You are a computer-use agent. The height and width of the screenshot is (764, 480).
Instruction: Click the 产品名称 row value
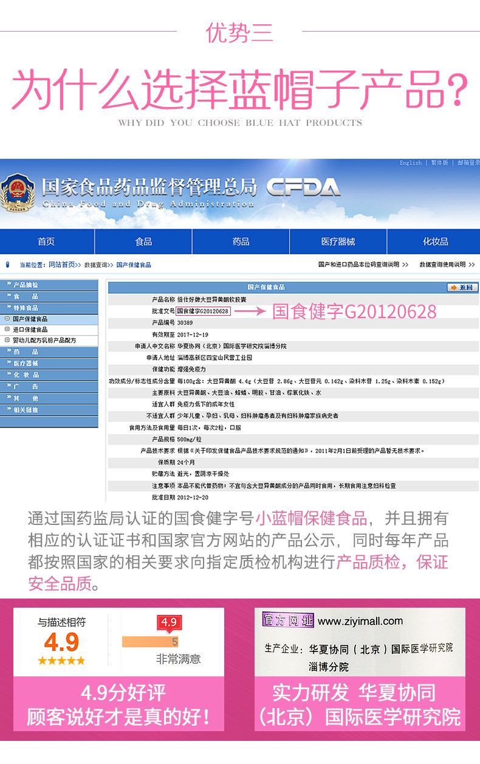click(211, 299)
